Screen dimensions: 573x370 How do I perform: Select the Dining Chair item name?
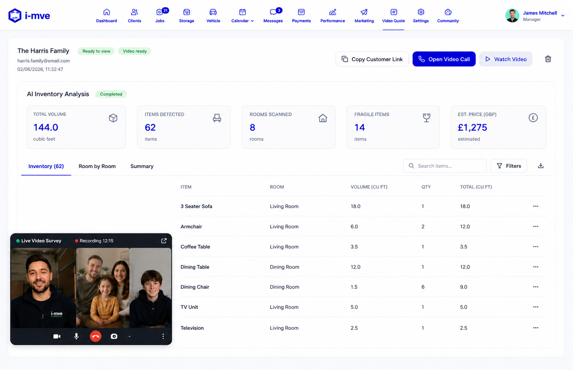point(195,287)
